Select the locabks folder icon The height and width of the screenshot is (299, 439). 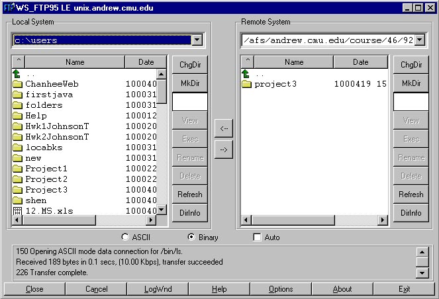[17, 148]
